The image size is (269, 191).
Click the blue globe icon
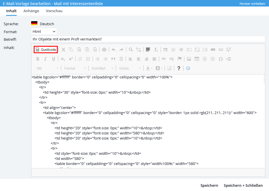tap(188, 68)
